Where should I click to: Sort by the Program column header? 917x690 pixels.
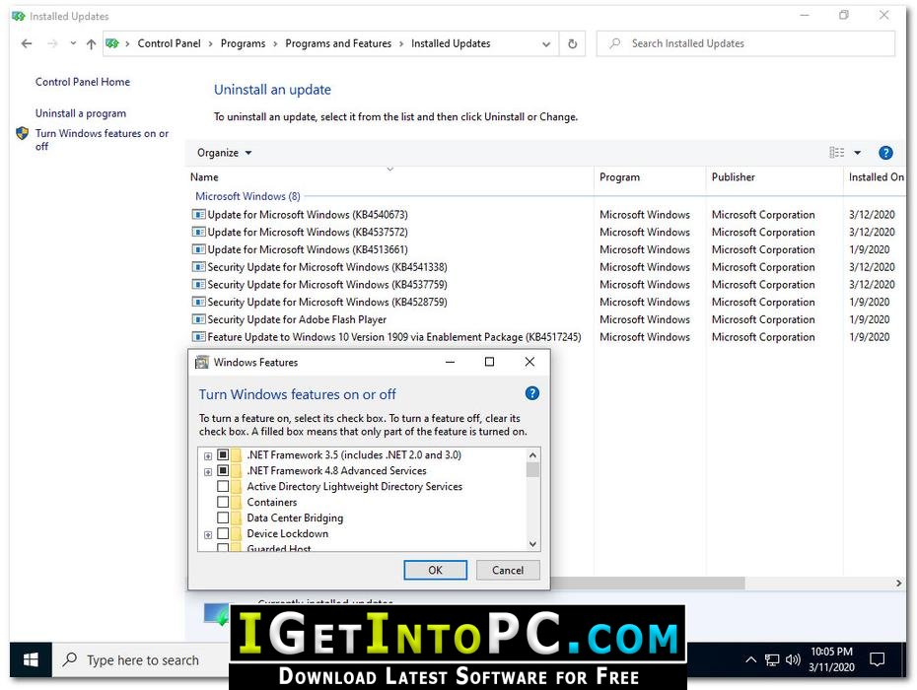pyautogui.click(x=650, y=177)
